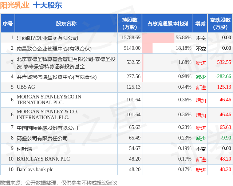Click shareholder 共青城鼎盛博盈投资中心(有限合伙)
The image size is (233, 186).
pos(57,77)
